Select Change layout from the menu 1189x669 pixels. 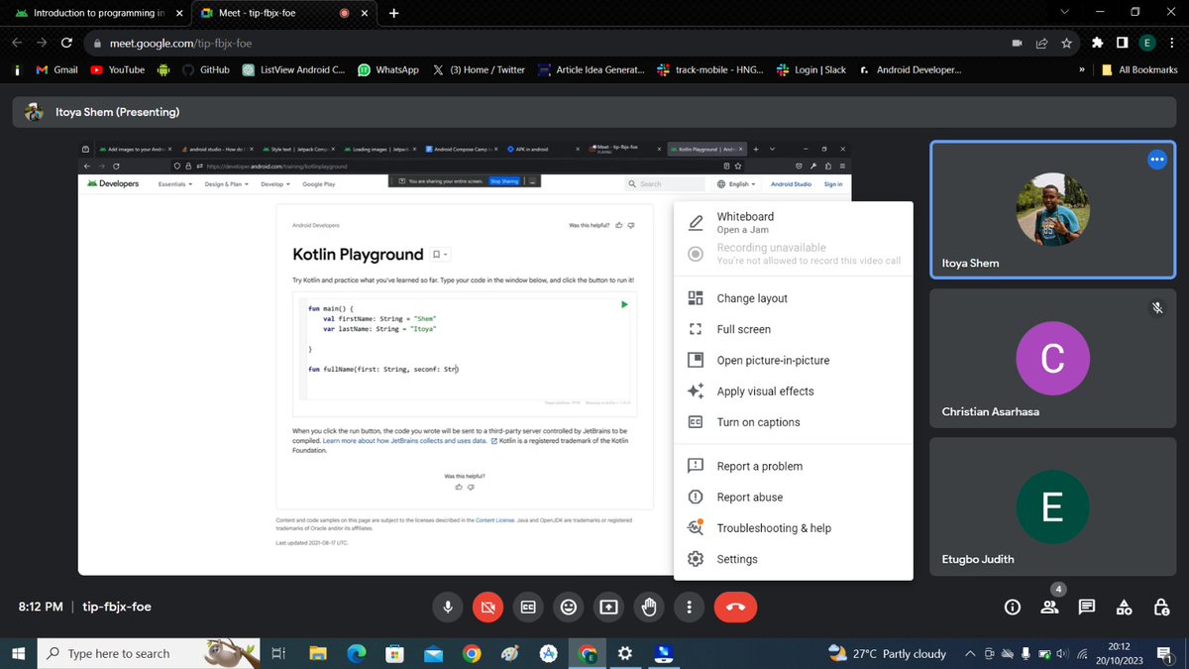click(x=751, y=297)
